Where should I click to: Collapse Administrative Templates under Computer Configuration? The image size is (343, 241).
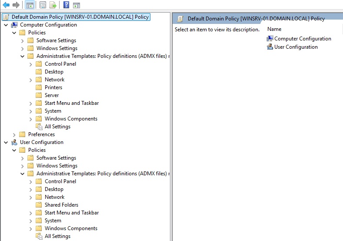23,56
